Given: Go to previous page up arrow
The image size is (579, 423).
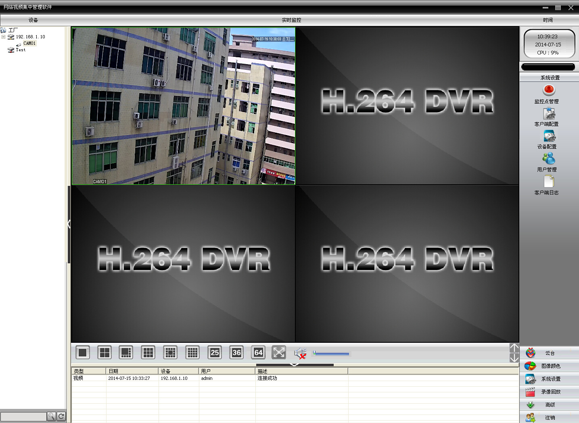Looking at the screenshot, I should pyautogui.click(x=514, y=348).
